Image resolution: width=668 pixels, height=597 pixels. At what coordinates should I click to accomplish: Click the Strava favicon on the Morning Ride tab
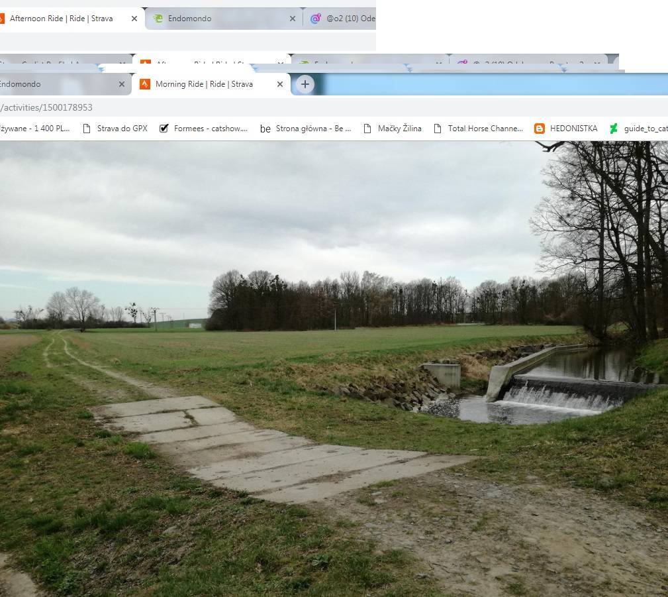tap(144, 84)
